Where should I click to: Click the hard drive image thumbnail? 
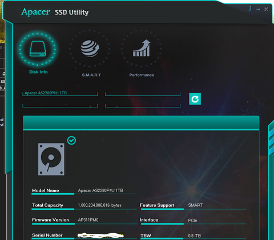(x=51, y=159)
